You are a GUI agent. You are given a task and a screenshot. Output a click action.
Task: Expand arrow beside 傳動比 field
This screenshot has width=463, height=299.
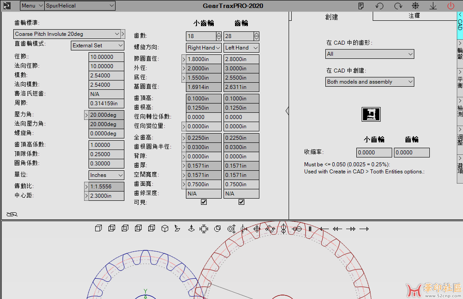(86, 187)
